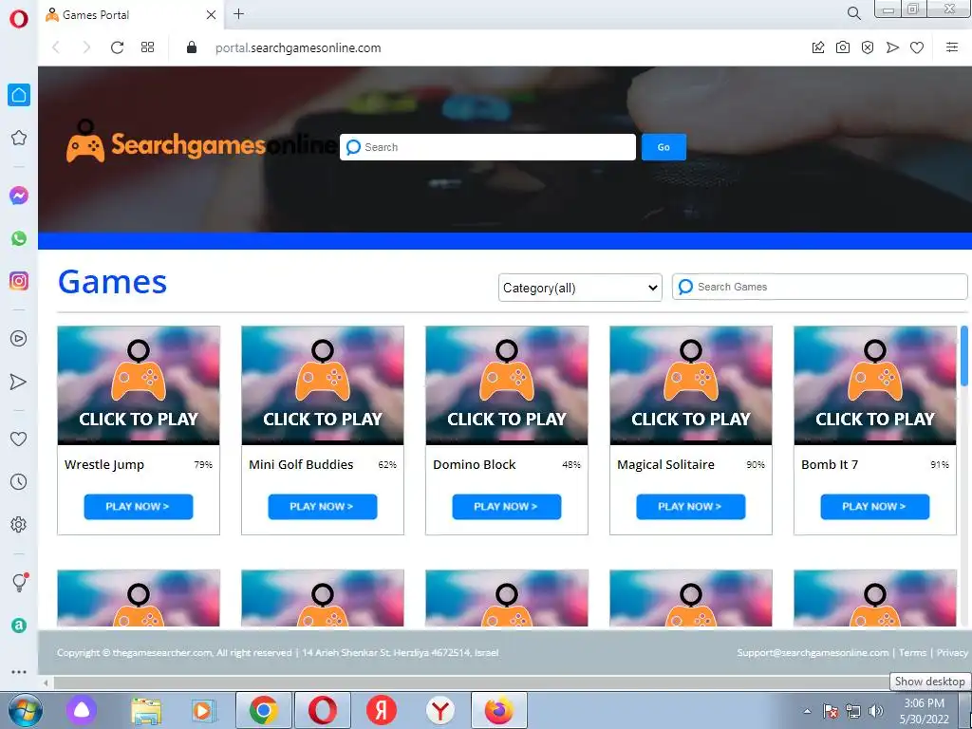
Task: Focus the header Search field
Action: click(x=488, y=147)
